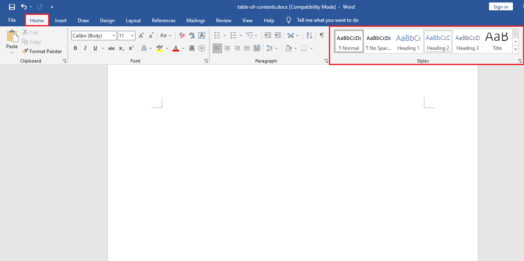Toggle Italic formatting

(85, 48)
